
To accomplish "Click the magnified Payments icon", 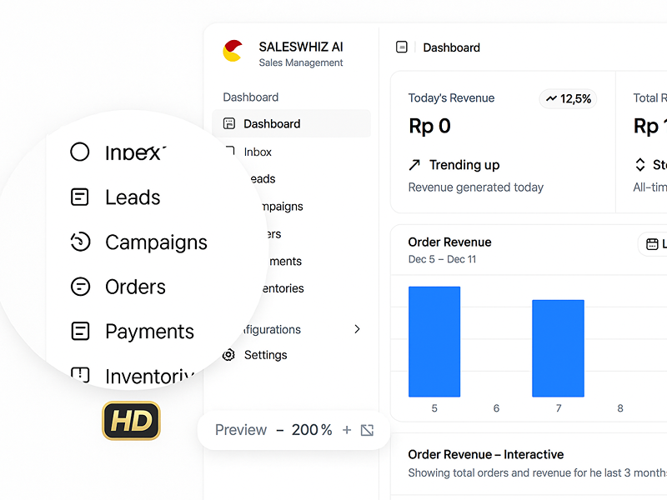I will click(80, 331).
